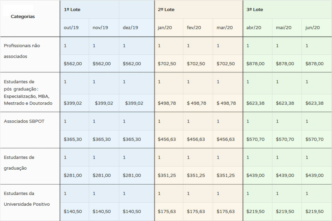Click the dez/19 month header
Viewport: 332px width, 221px height.
(x=130, y=27)
